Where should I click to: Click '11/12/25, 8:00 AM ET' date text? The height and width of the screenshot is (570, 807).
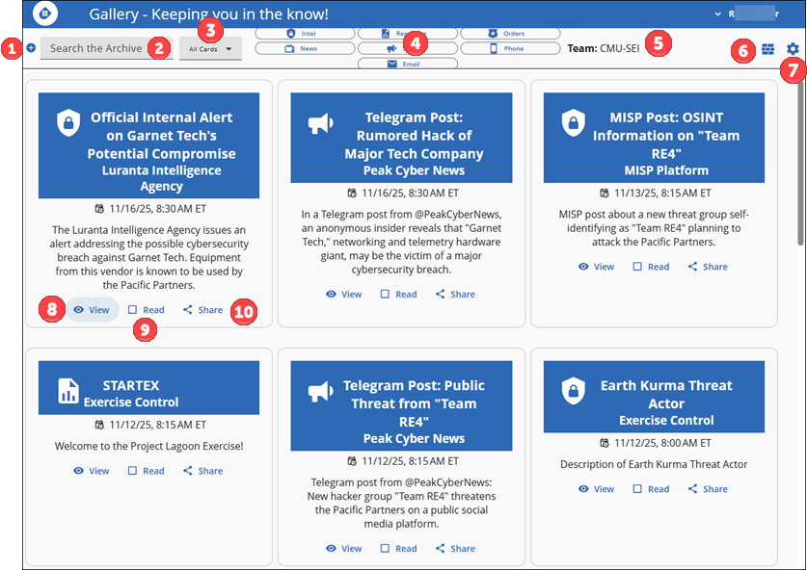point(663,443)
